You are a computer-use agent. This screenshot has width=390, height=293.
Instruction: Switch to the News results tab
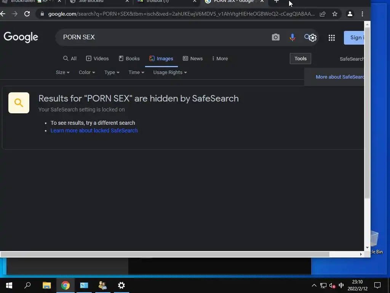[x=193, y=58]
